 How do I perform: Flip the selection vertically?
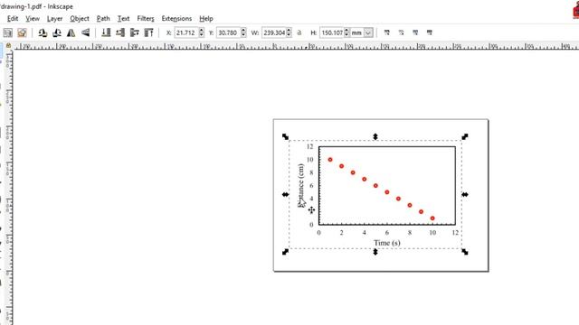85,32
